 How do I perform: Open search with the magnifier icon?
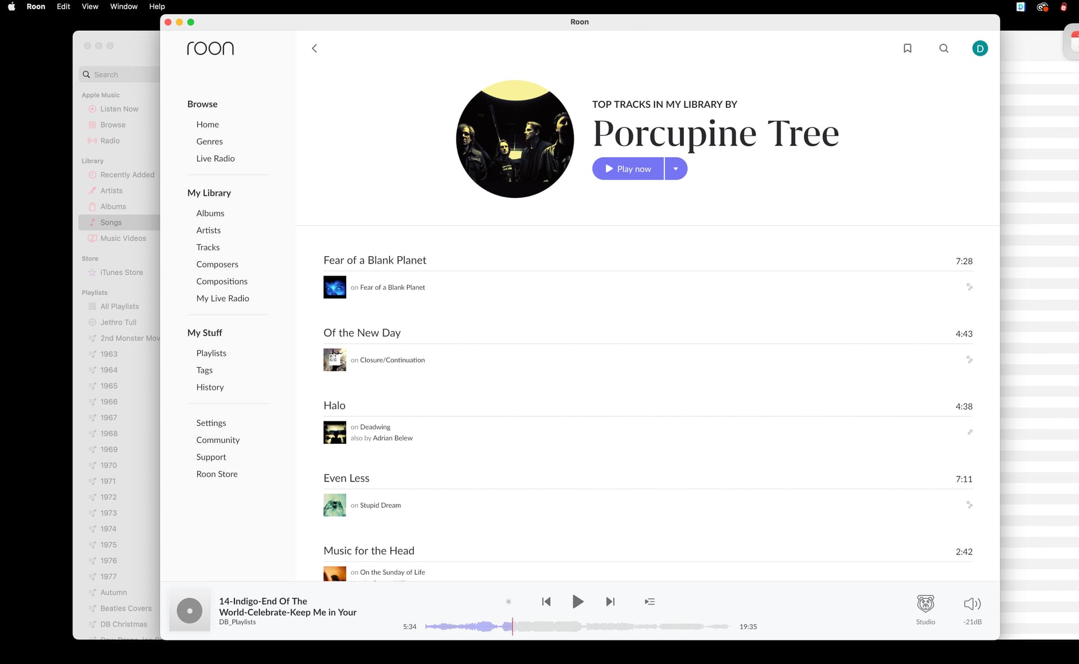click(x=944, y=48)
